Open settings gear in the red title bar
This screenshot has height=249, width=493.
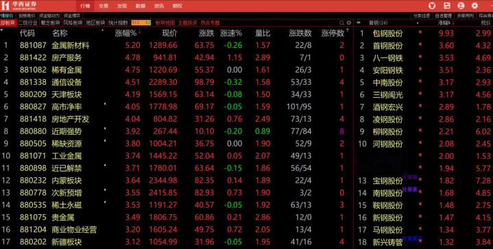(474, 5)
